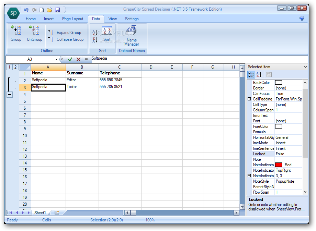Image resolution: width=316 pixels, height=231 pixels.
Task: Save using the floppy disk icon
Action: point(57,10)
